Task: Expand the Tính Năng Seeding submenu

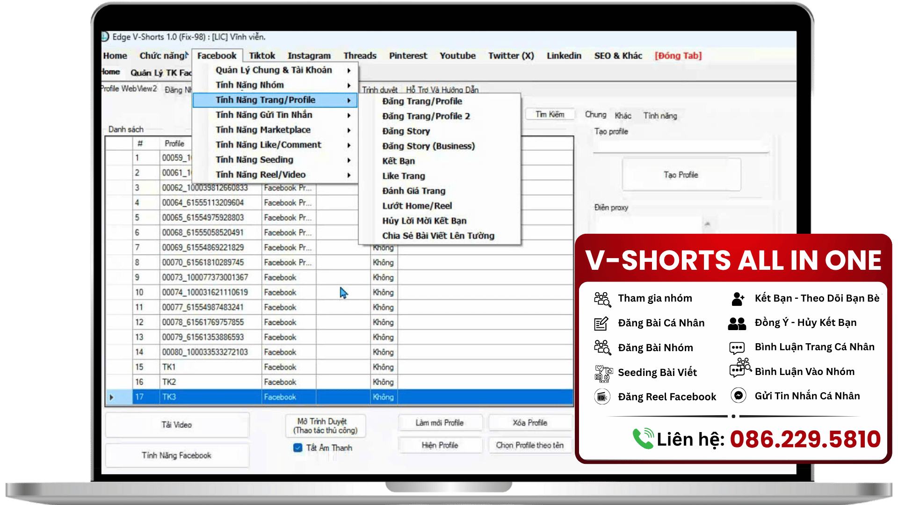Action: tap(275, 160)
